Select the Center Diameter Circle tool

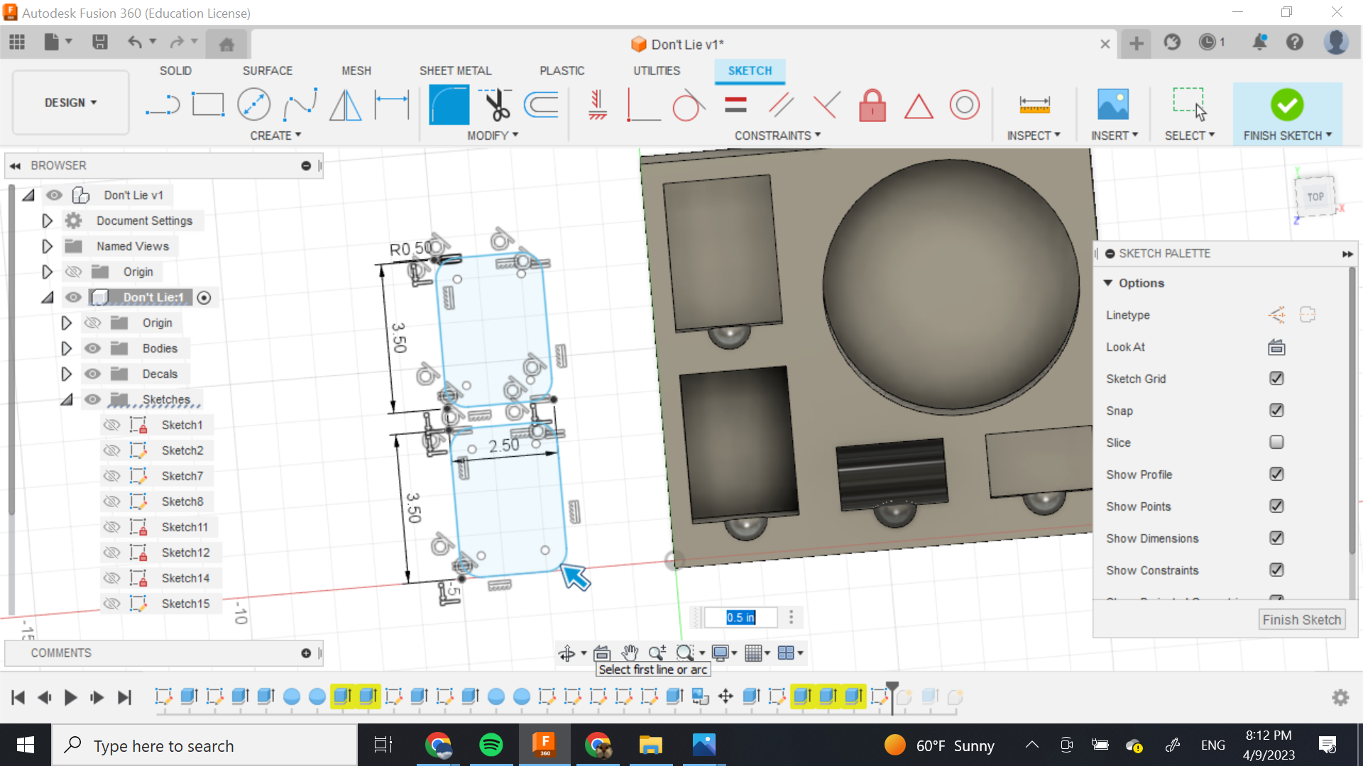253,105
